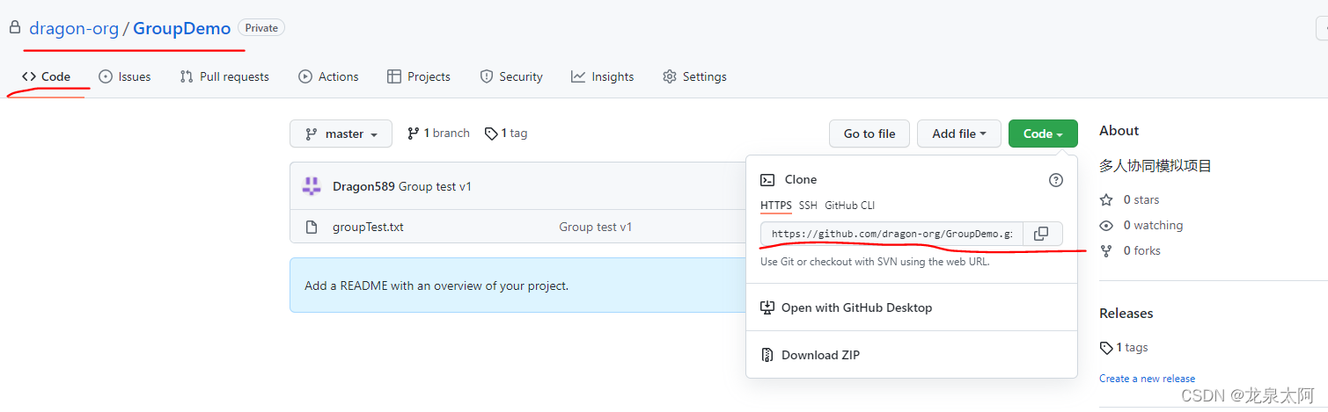
Task: Open the Projects tab
Action: click(419, 76)
